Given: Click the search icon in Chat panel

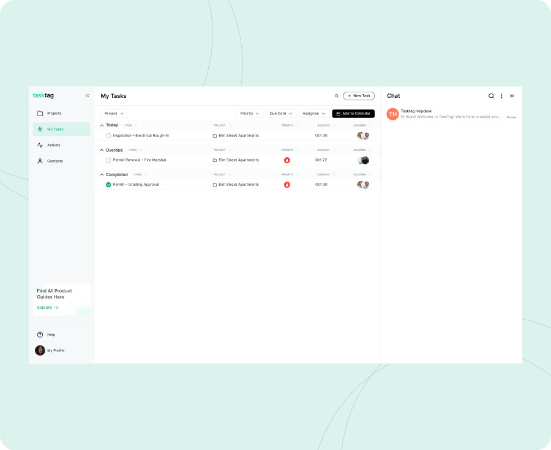Looking at the screenshot, I should pos(491,96).
